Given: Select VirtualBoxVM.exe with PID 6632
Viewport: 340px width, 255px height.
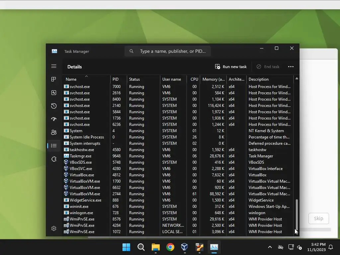Looking at the screenshot, I should (x=178, y=187).
